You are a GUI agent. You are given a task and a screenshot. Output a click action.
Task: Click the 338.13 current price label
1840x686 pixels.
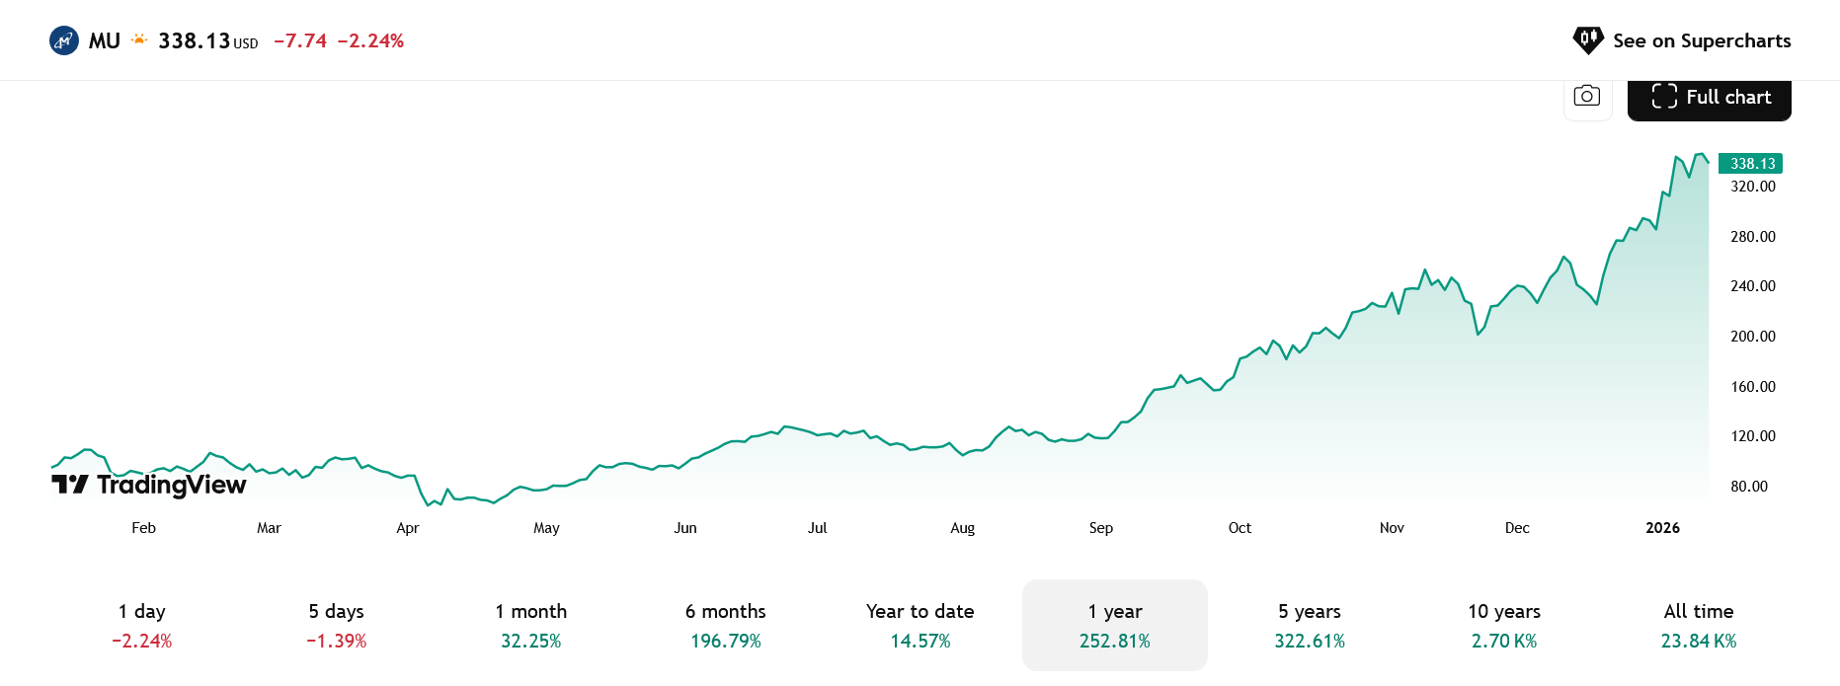(1752, 164)
